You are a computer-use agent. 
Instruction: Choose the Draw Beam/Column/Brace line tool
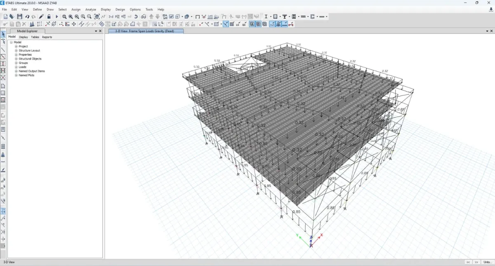pyautogui.click(x=3, y=50)
